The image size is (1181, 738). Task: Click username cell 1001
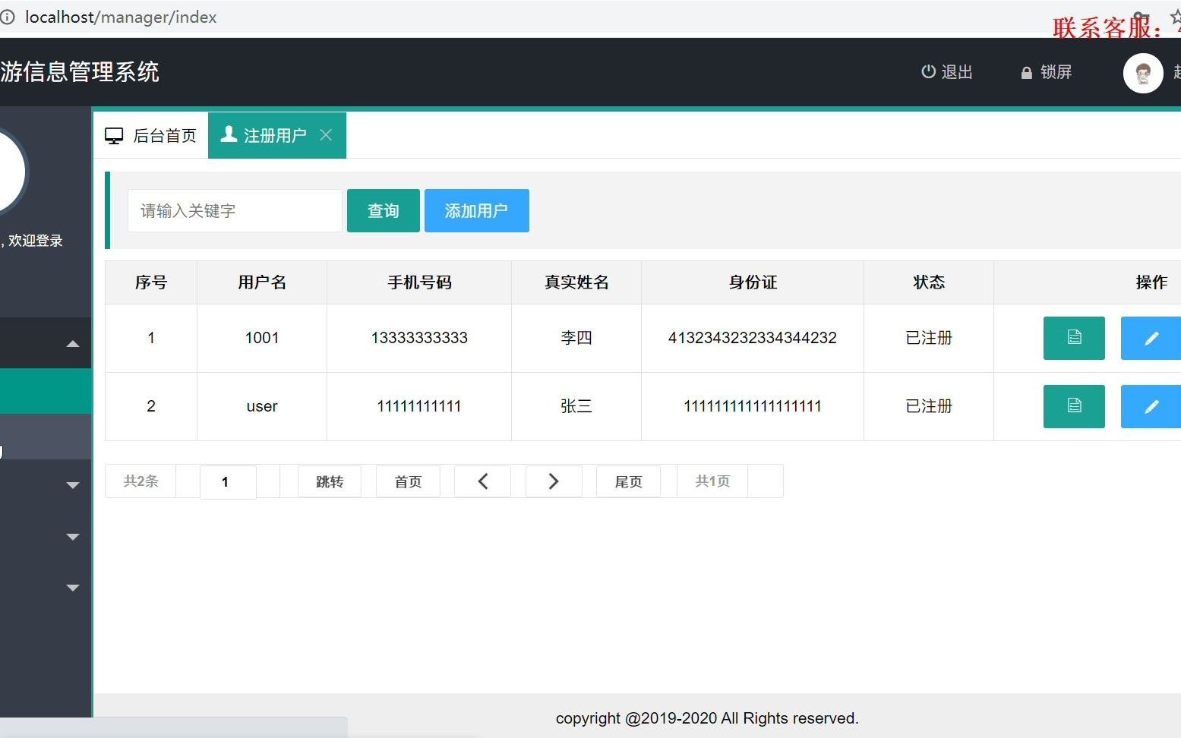click(x=262, y=338)
